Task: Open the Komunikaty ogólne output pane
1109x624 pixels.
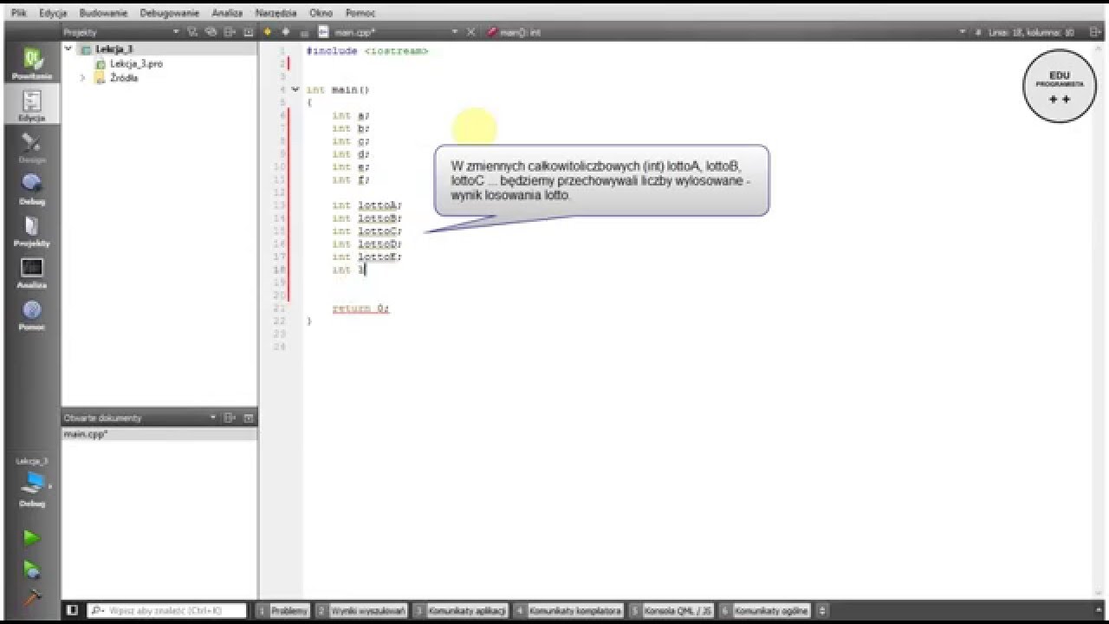Action: pos(765,610)
